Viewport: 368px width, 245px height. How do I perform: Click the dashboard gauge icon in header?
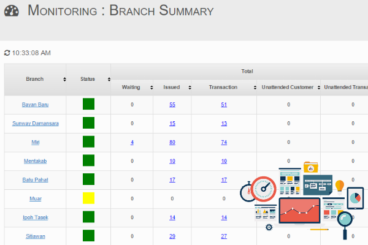(11, 11)
